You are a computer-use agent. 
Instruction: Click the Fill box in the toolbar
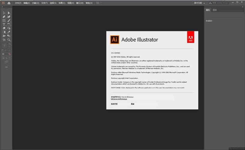pos(5,46)
